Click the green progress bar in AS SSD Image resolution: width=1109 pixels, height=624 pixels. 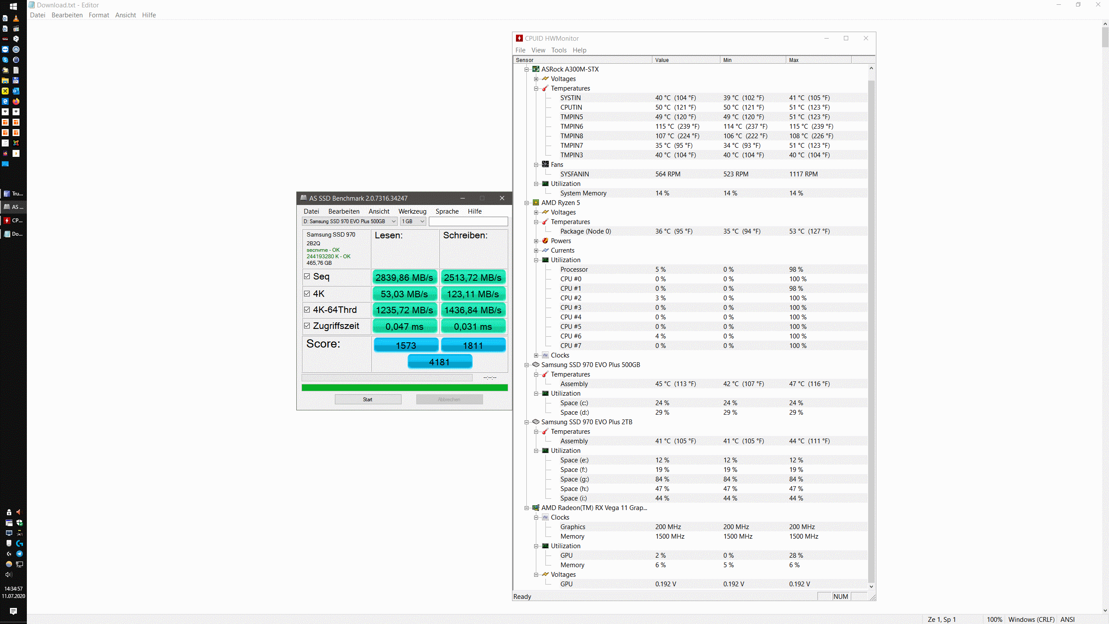[x=405, y=388]
